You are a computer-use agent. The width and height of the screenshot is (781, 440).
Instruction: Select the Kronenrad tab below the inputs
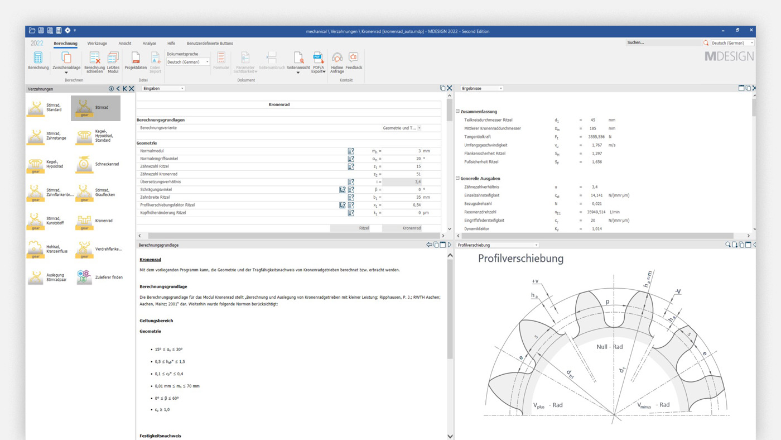coord(411,228)
